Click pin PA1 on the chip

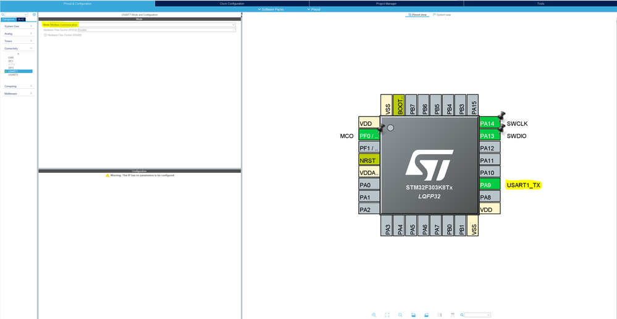point(369,196)
